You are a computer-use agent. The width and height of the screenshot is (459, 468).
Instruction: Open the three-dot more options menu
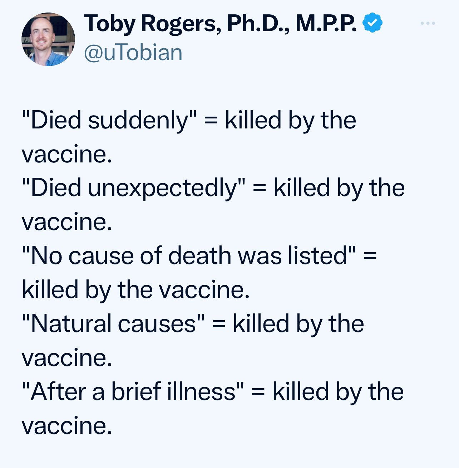click(428, 23)
